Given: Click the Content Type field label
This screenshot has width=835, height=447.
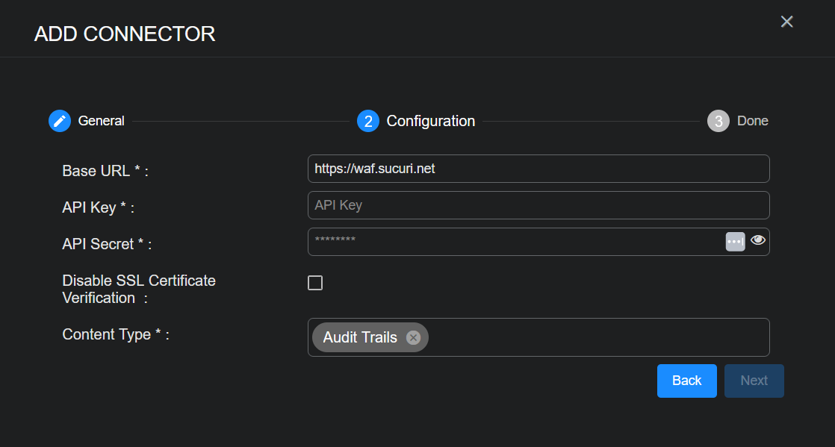Looking at the screenshot, I should pyautogui.click(x=116, y=334).
